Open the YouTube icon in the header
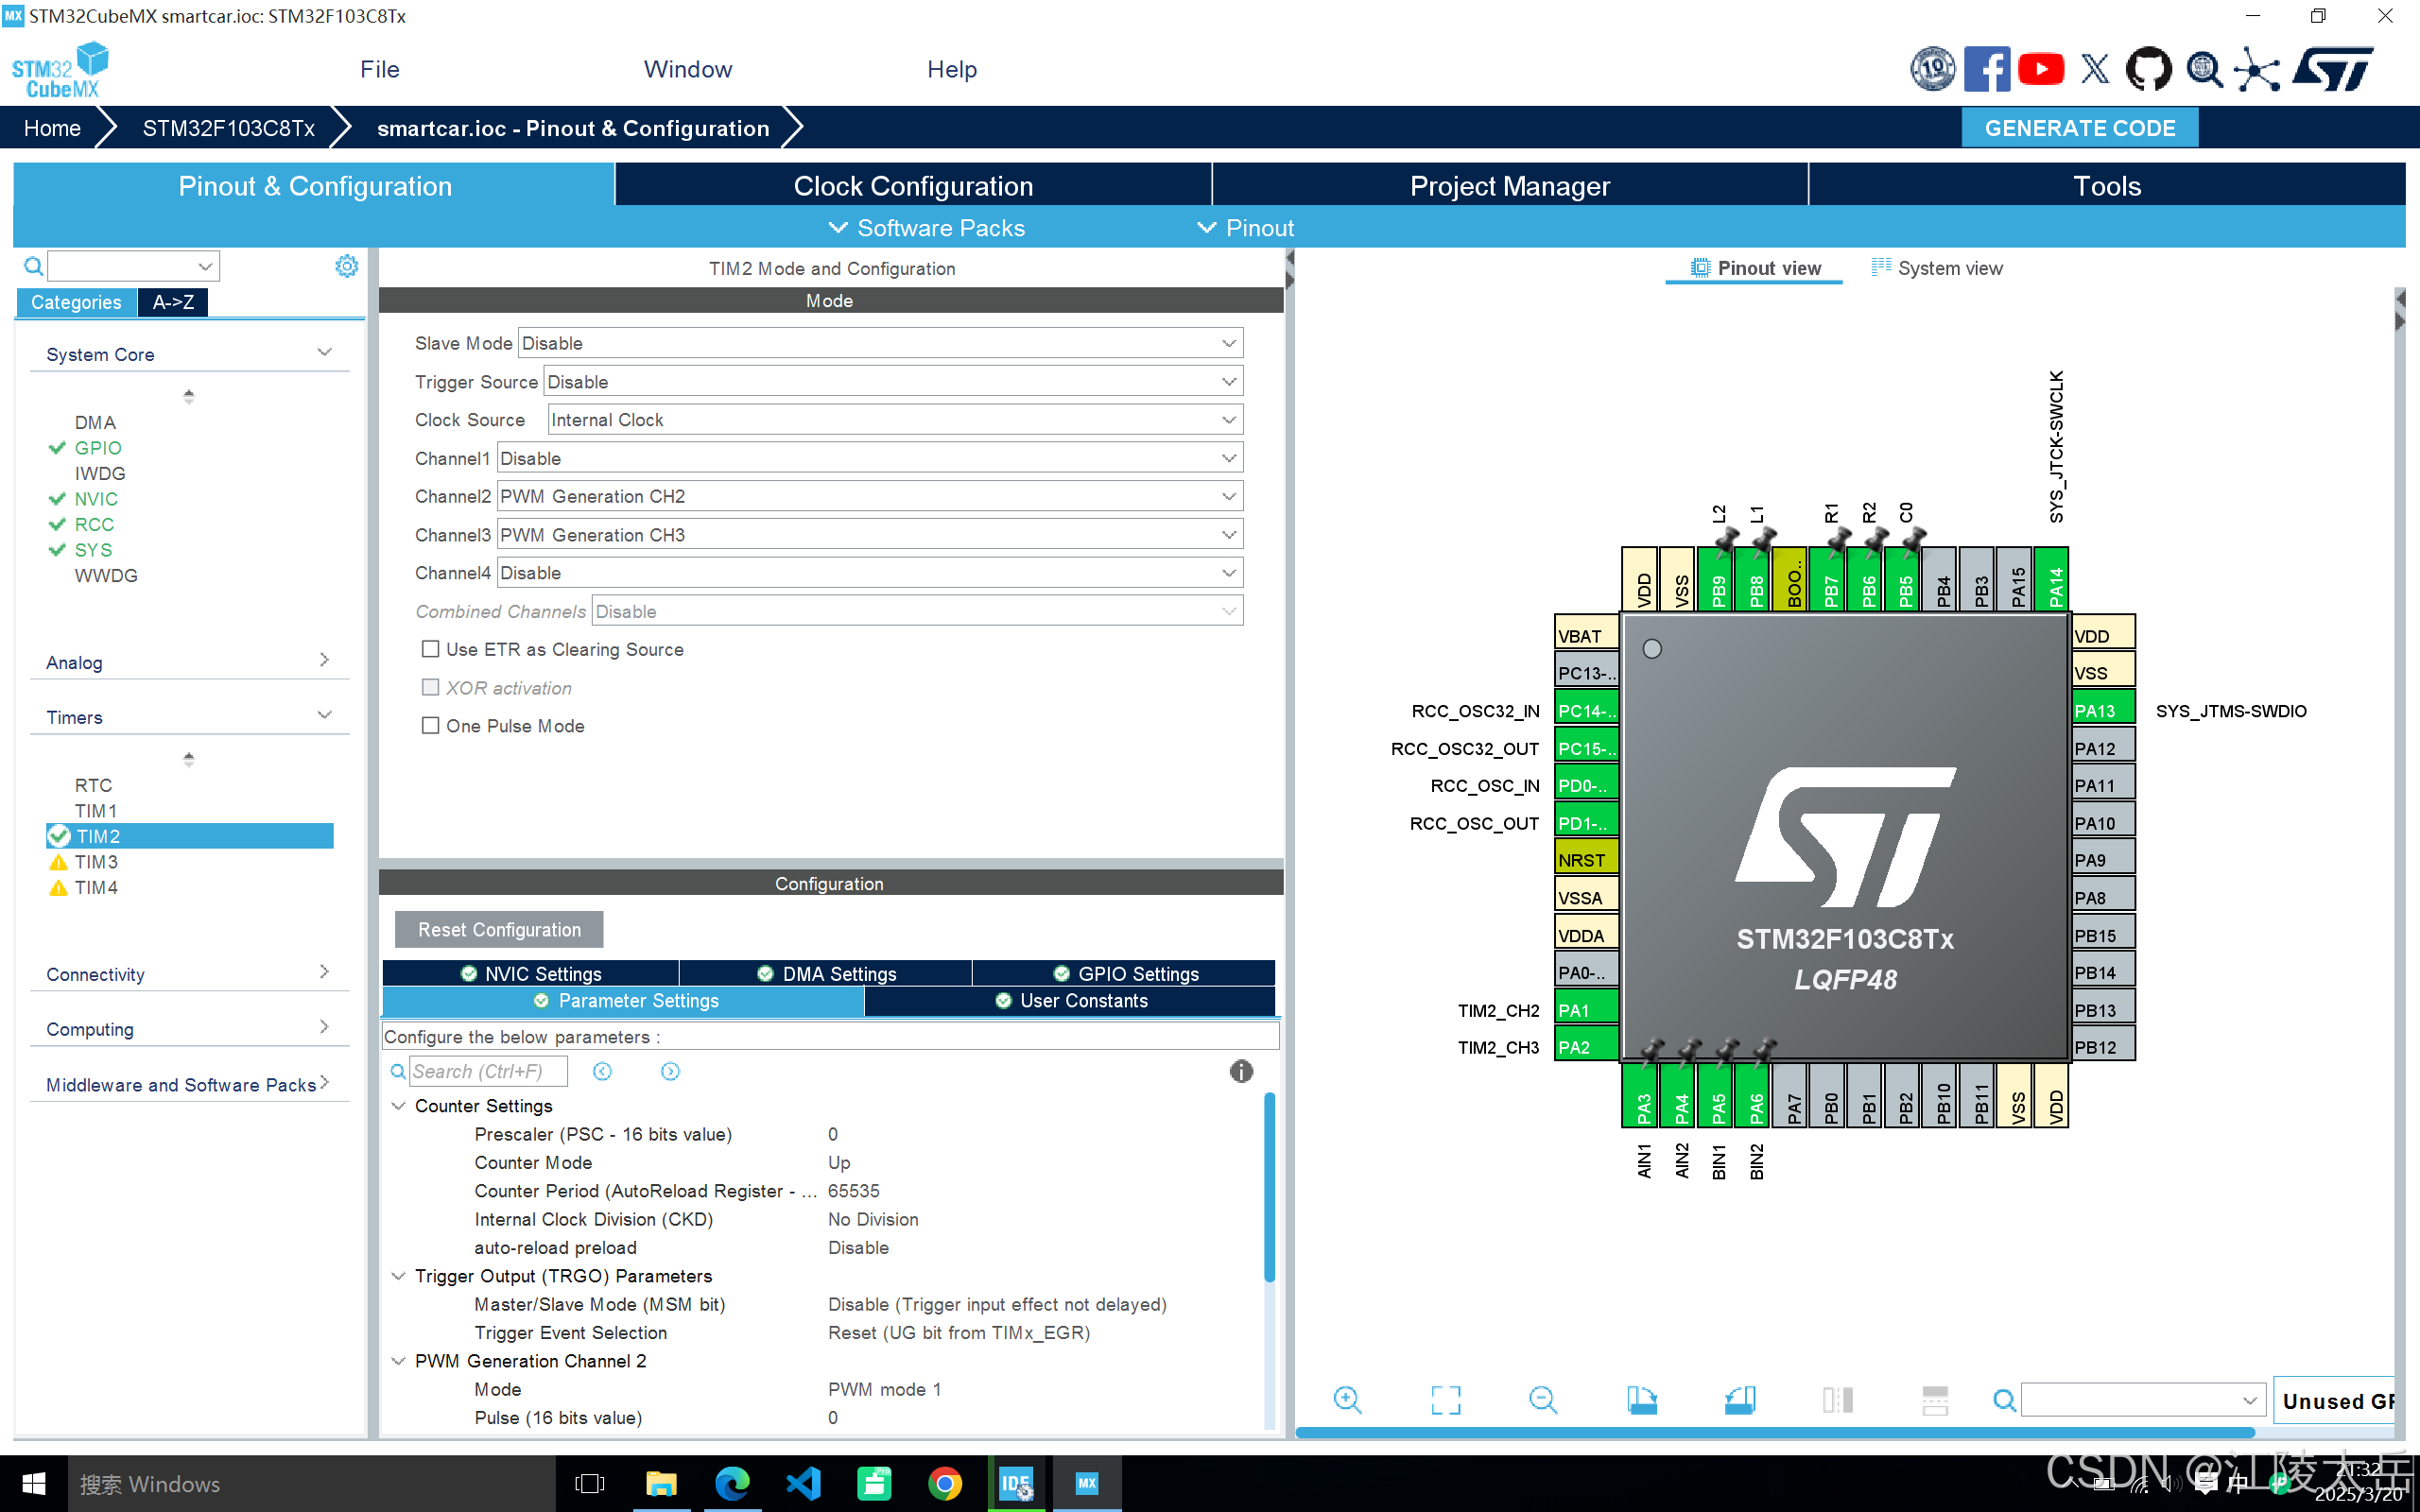 pyautogui.click(x=2040, y=69)
